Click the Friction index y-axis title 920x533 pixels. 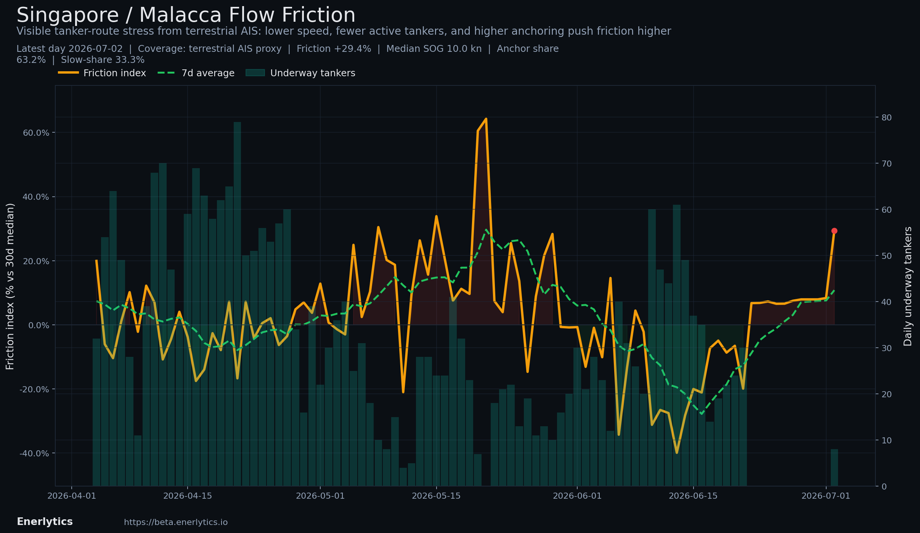click(10, 286)
